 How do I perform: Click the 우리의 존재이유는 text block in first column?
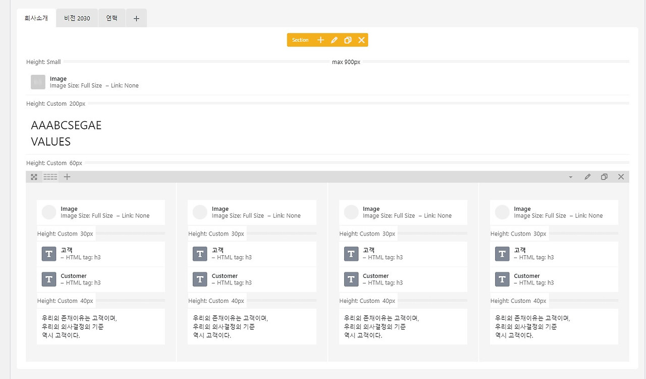pos(101,326)
